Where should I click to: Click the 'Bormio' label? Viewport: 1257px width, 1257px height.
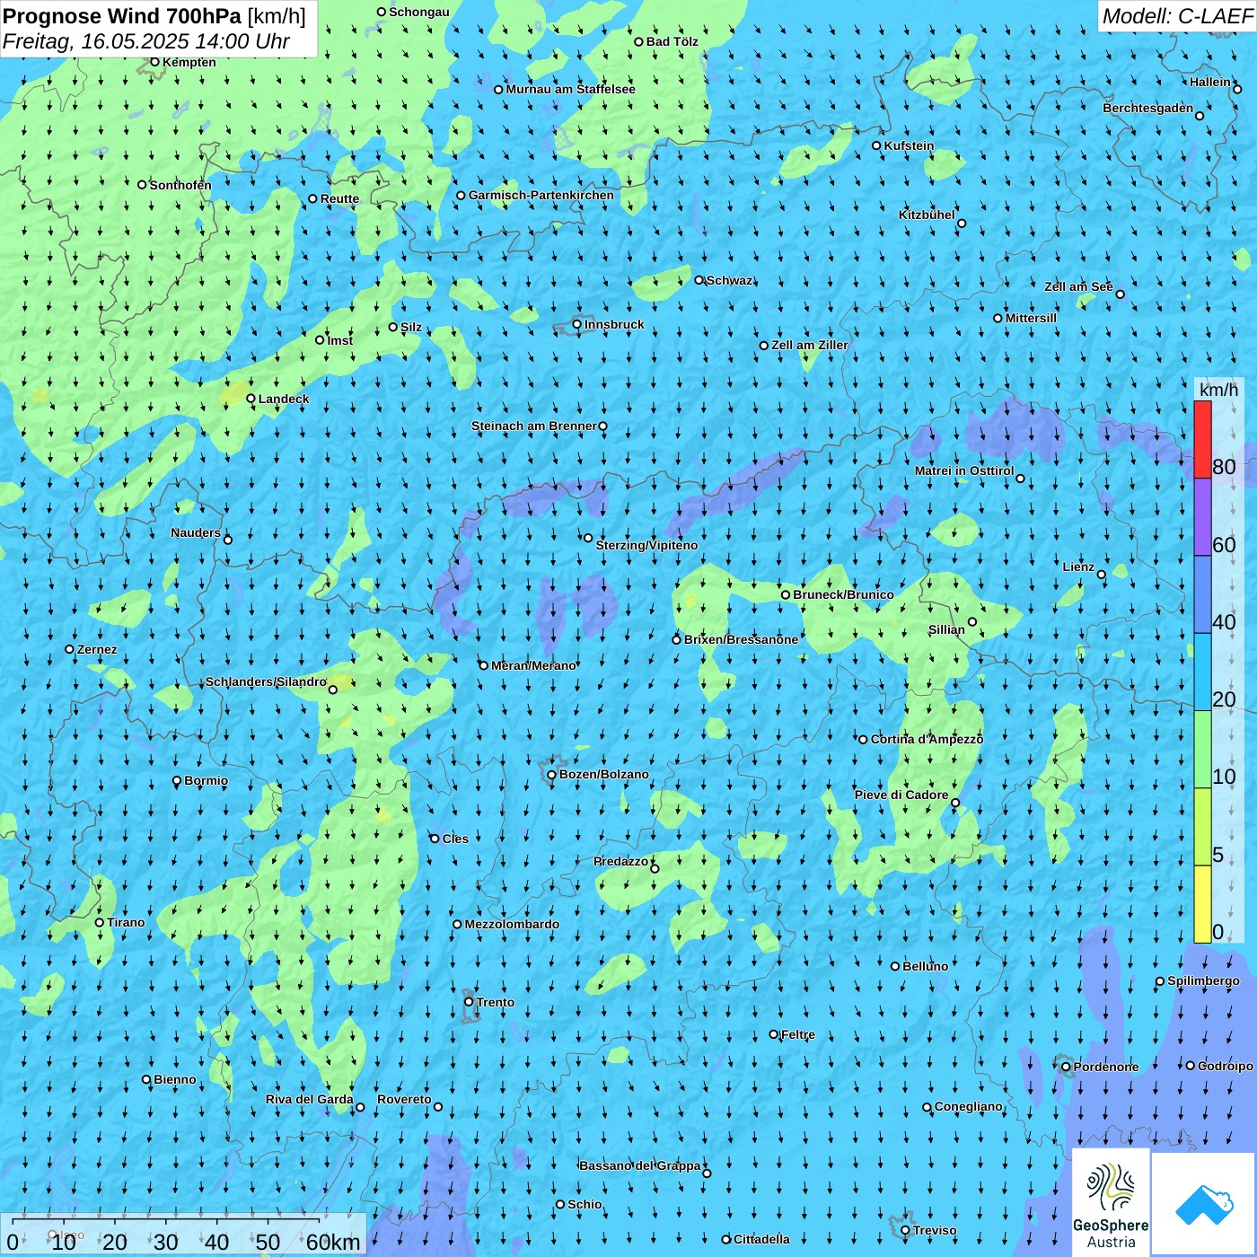(x=206, y=780)
